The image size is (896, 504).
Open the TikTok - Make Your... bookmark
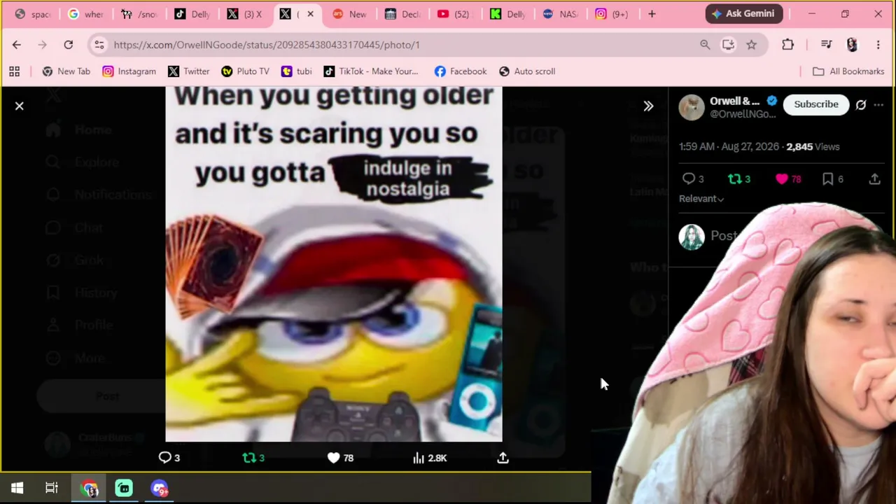370,71
